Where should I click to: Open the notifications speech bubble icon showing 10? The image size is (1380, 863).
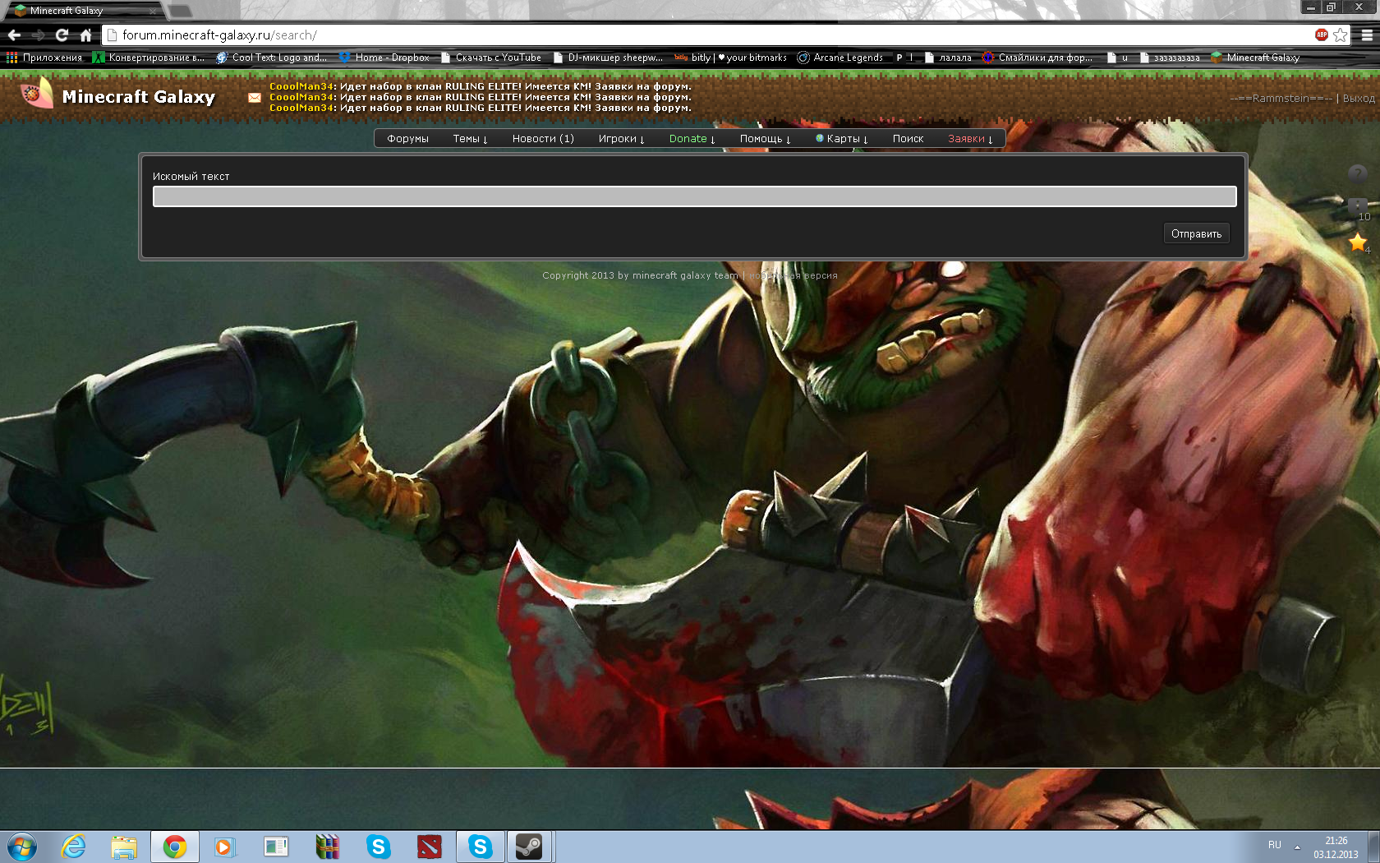[1358, 206]
